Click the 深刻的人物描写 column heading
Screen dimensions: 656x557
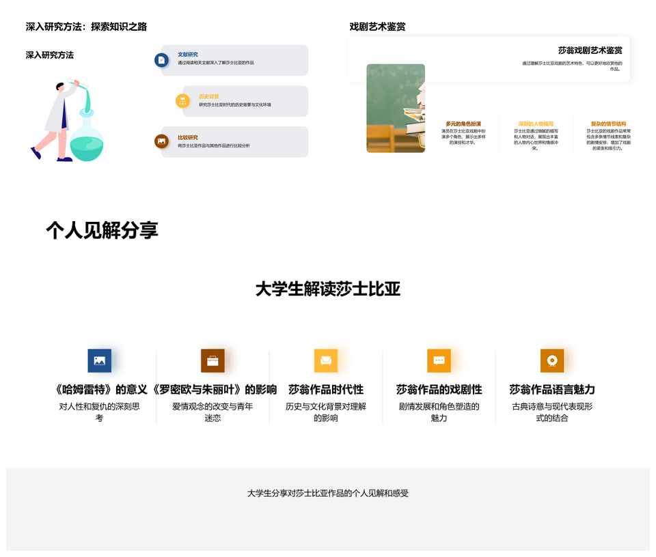[x=536, y=124]
